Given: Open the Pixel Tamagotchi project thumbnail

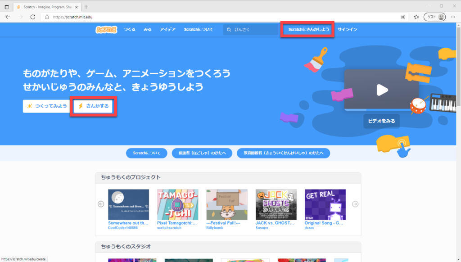Looking at the screenshot, I should [178, 204].
